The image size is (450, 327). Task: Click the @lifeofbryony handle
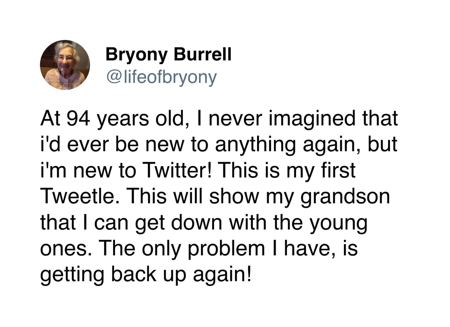tap(162, 77)
